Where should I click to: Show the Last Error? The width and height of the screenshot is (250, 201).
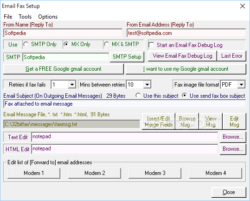coord(231,56)
